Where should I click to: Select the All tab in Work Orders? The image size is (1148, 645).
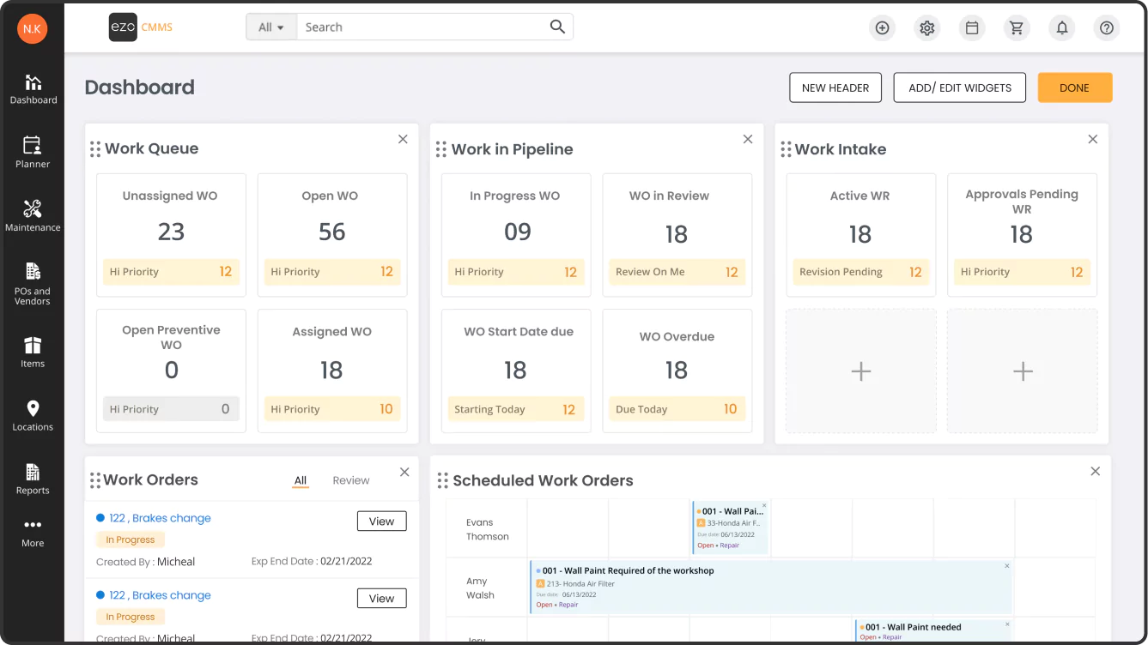tap(300, 479)
